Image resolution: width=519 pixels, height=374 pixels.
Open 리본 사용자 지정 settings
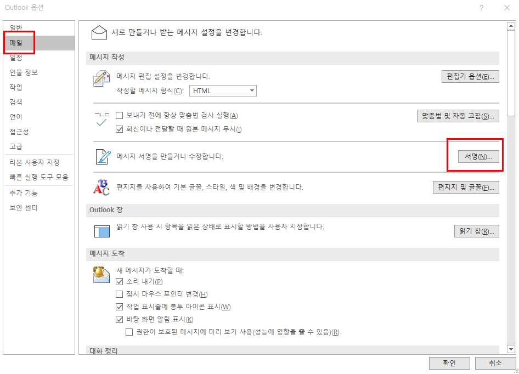[x=39, y=162]
